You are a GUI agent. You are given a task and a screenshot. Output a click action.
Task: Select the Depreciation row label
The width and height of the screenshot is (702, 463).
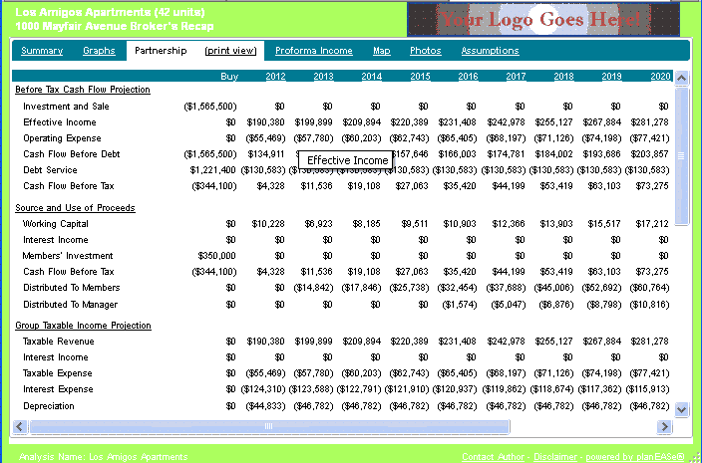[x=49, y=406]
